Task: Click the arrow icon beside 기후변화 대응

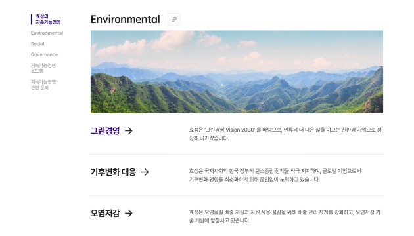Action: click(145, 172)
